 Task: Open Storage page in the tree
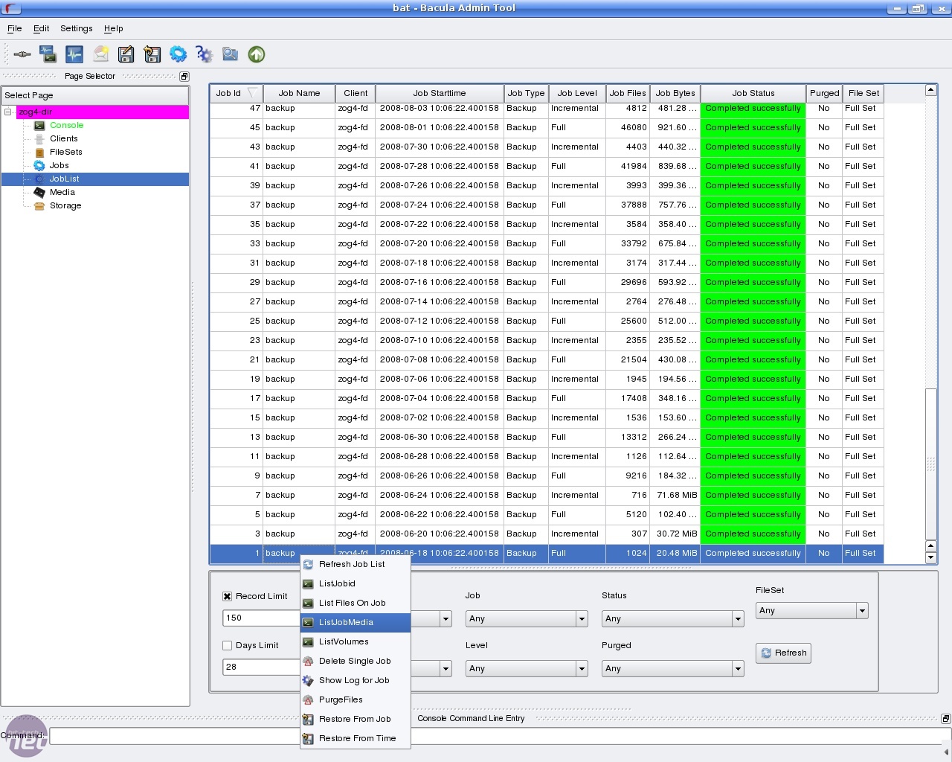click(x=65, y=205)
